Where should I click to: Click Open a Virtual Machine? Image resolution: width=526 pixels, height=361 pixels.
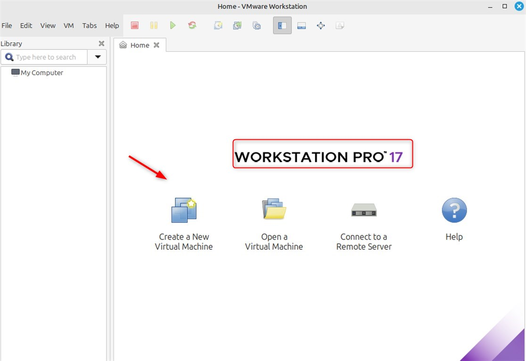click(x=274, y=224)
